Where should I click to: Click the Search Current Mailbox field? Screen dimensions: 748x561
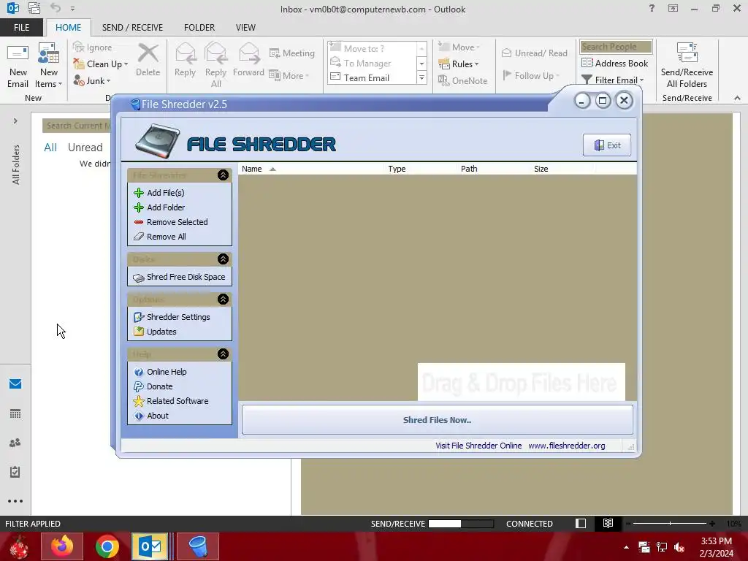point(77,126)
